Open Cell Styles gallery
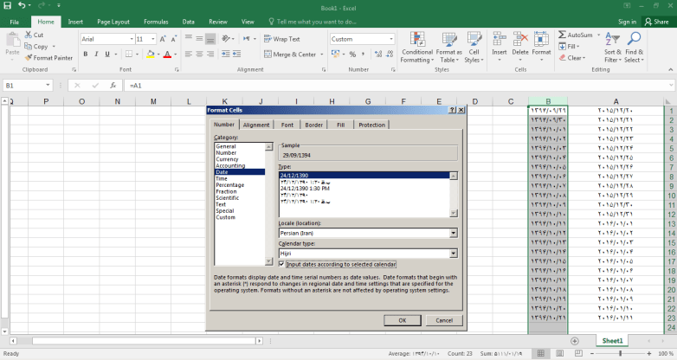The height and width of the screenshot is (360, 677). pos(474,48)
